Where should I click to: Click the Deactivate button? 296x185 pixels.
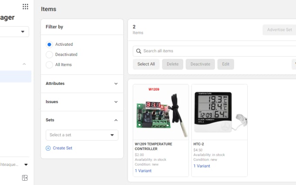200,64
